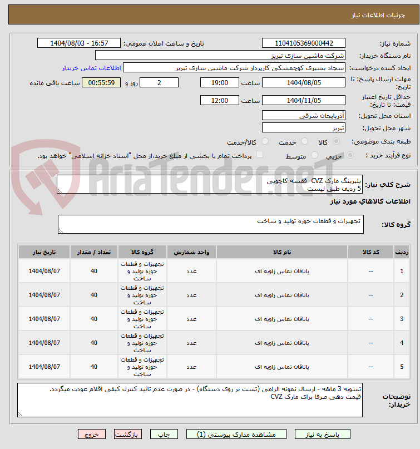The image size is (420, 449).
Task: Click the شماره نیاز number field
Action: [304, 43]
